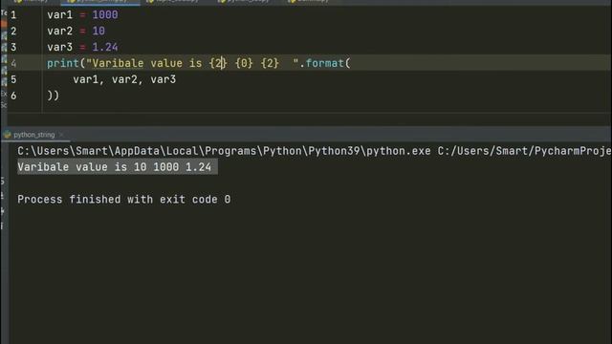
Task: Click the {0} placeholder in the string
Action: (245, 63)
